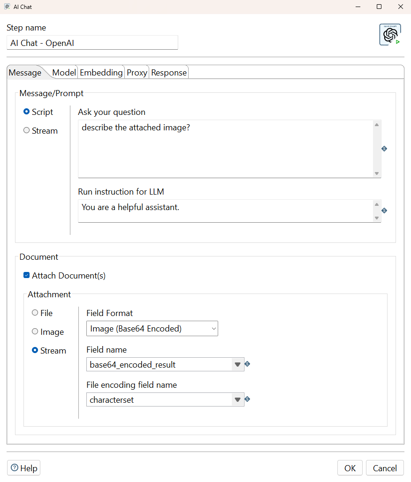The image size is (411, 482).
Task: Choose the File attachment radio button
Action: point(35,313)
